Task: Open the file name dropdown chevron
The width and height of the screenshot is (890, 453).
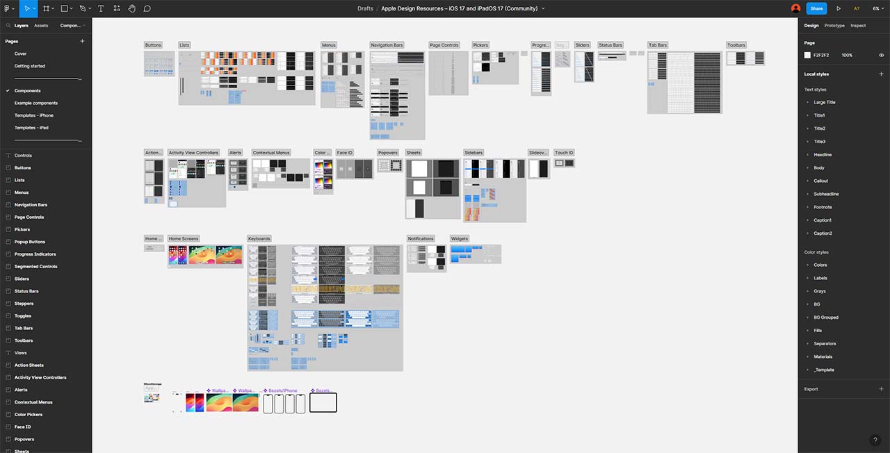Action: [543, 8]
